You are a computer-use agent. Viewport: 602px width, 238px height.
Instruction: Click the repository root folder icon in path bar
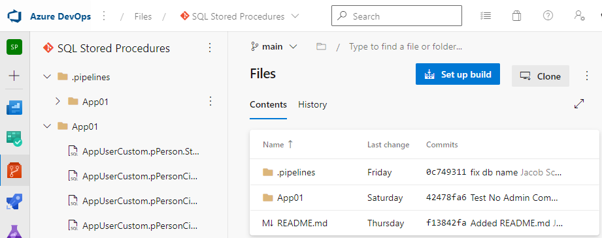321,47
